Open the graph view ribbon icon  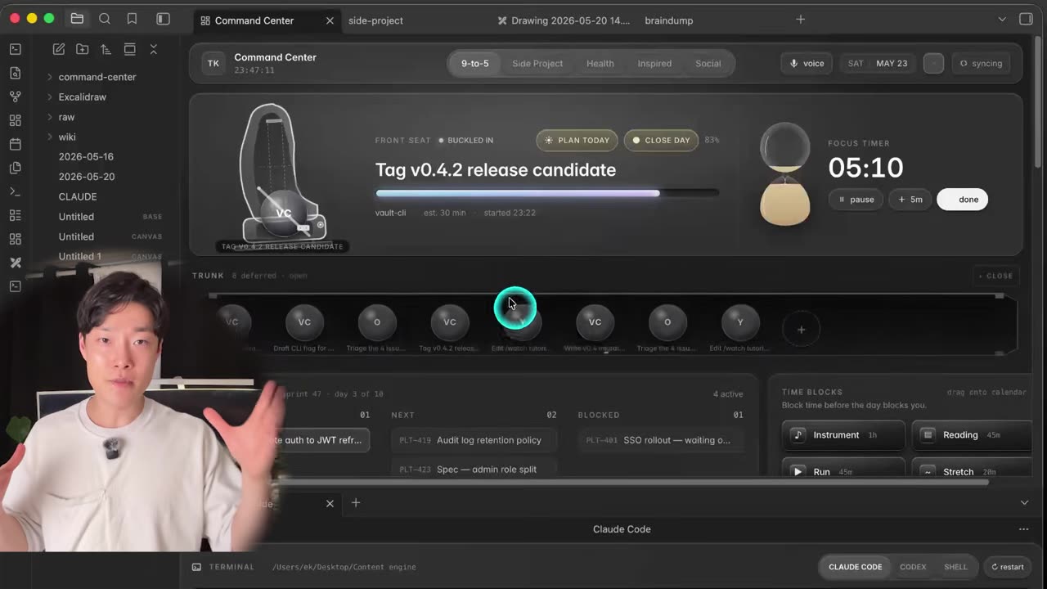[x=15, y=97]
